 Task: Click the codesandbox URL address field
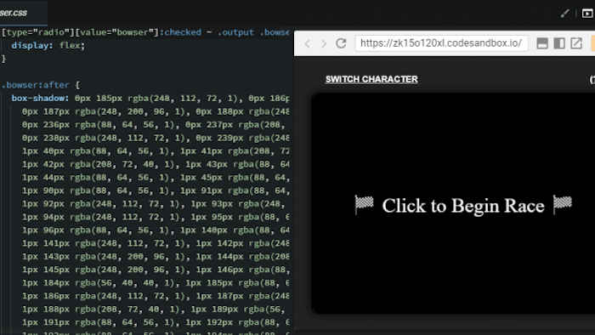coord(441,43)
